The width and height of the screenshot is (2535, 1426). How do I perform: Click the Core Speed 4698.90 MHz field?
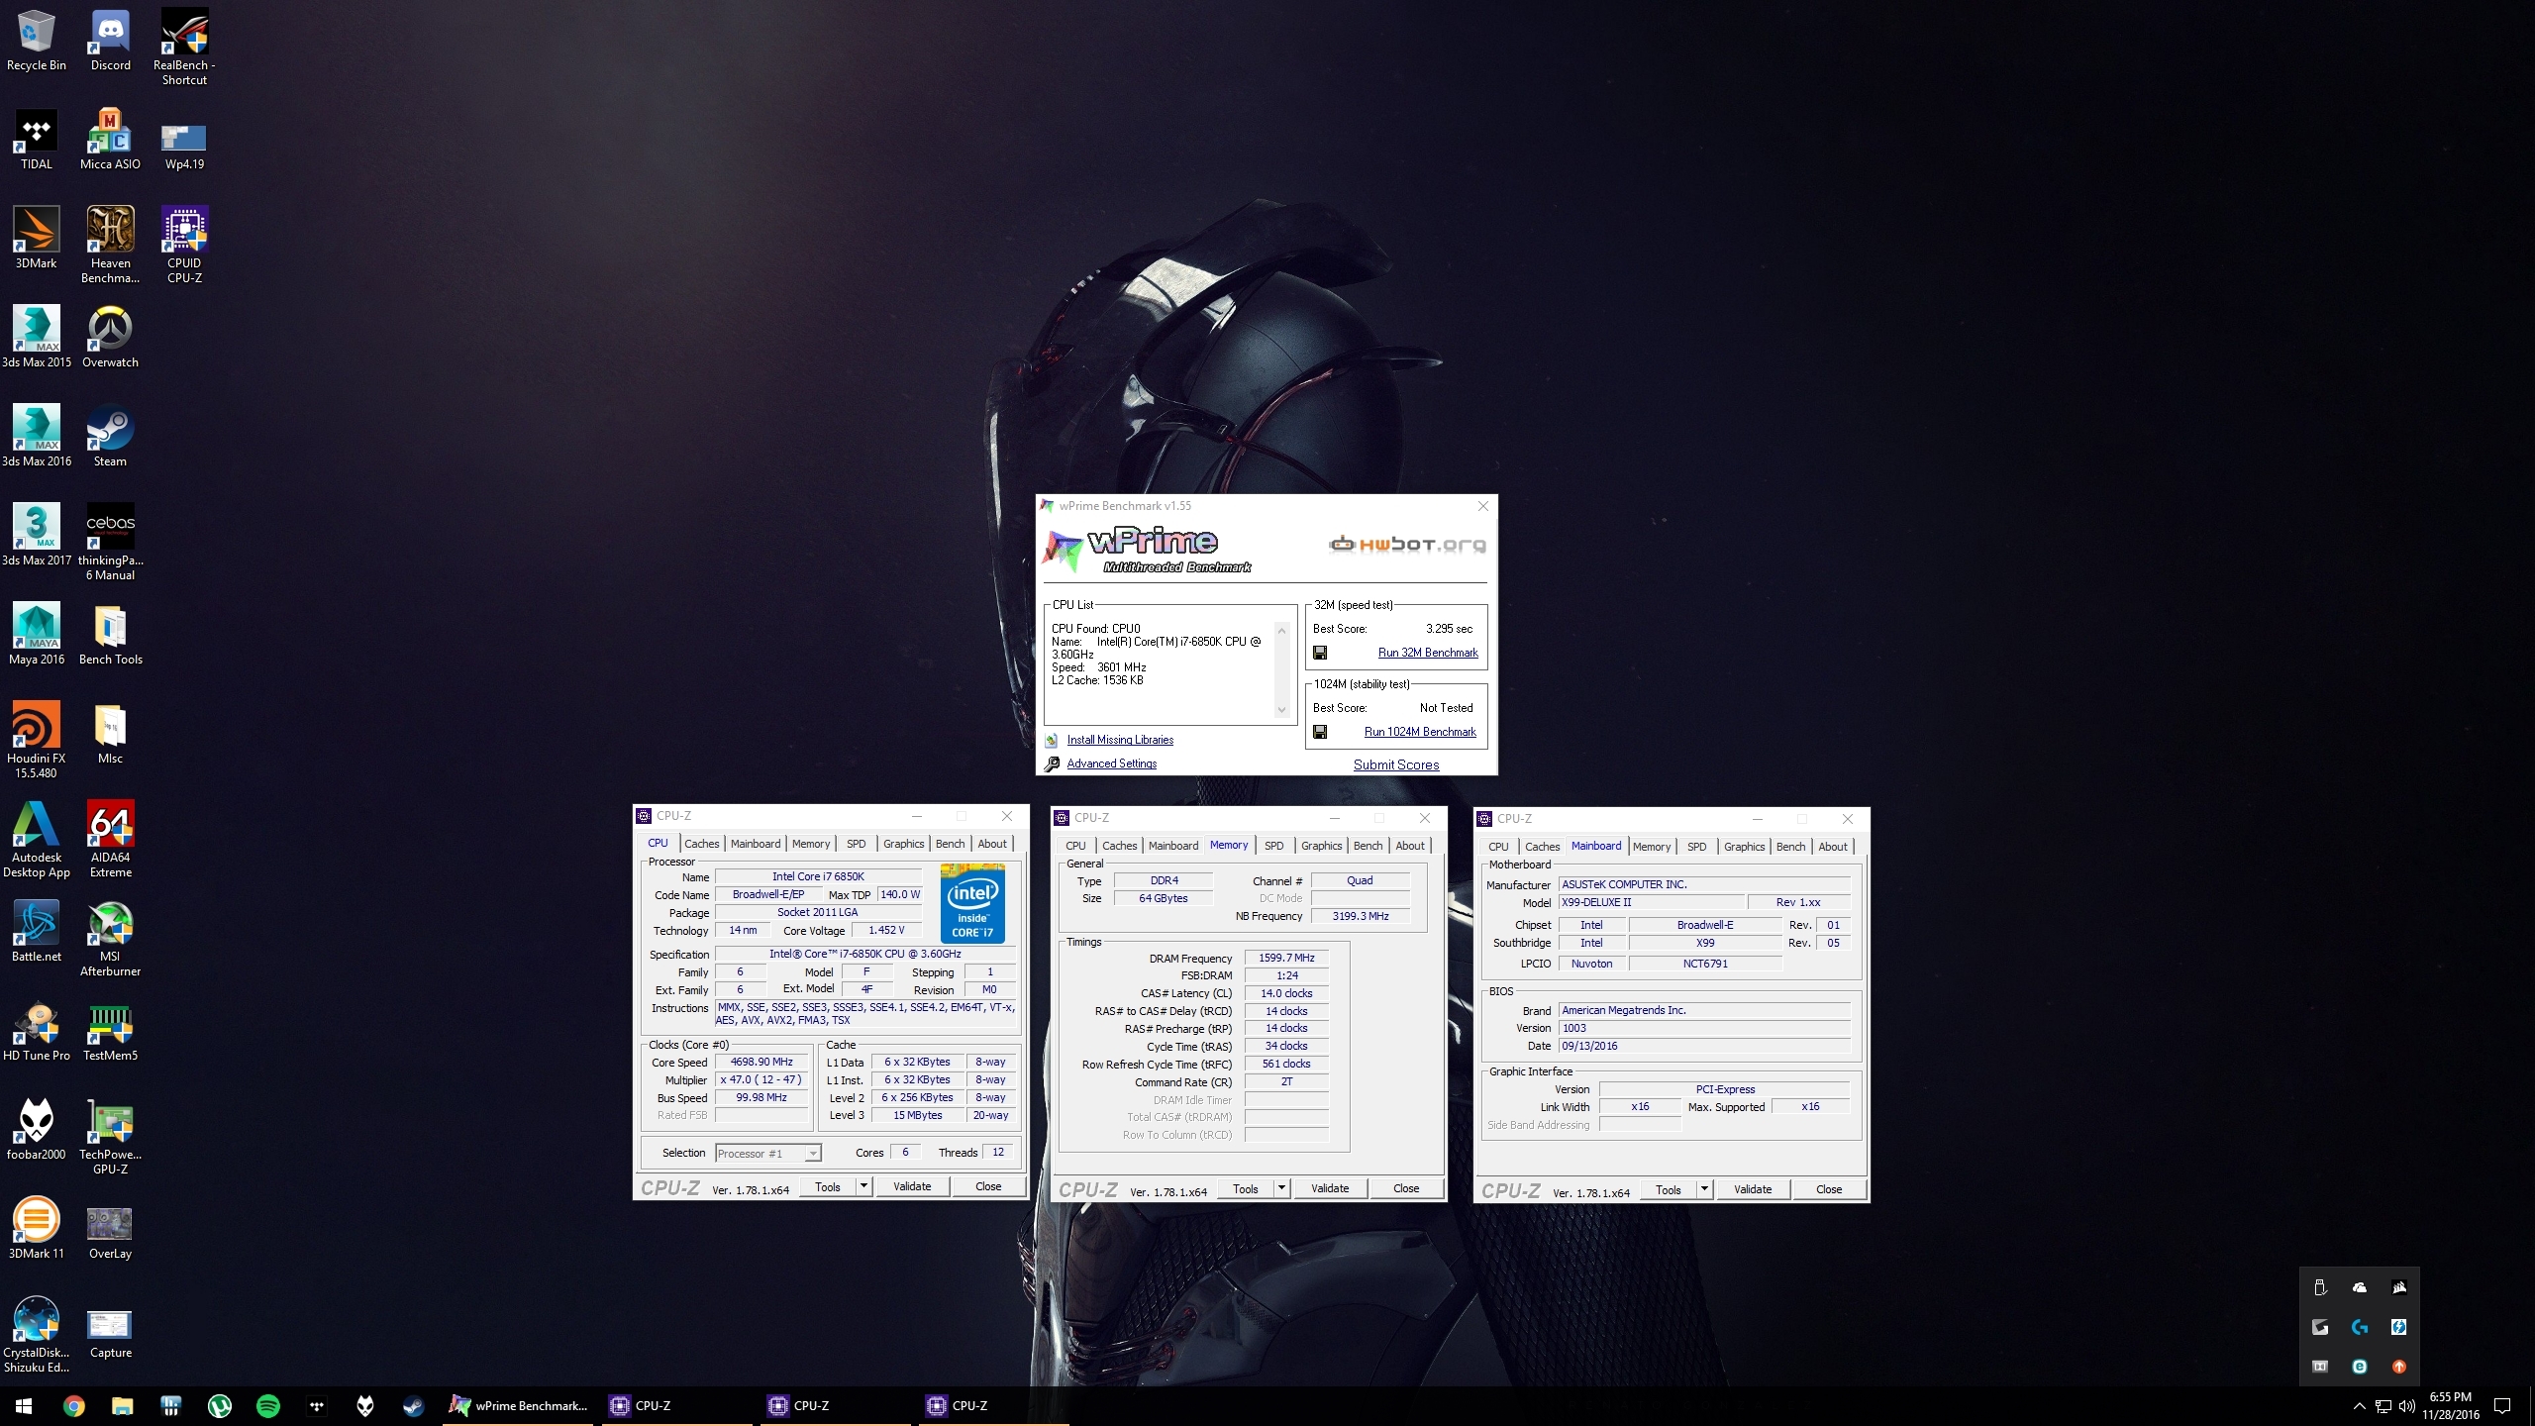(x=761, y=1062)
